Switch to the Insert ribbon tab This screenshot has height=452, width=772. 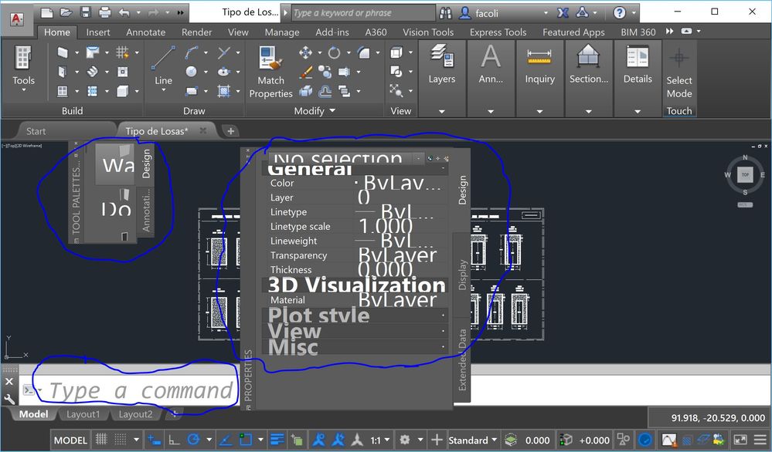(98, 32)
